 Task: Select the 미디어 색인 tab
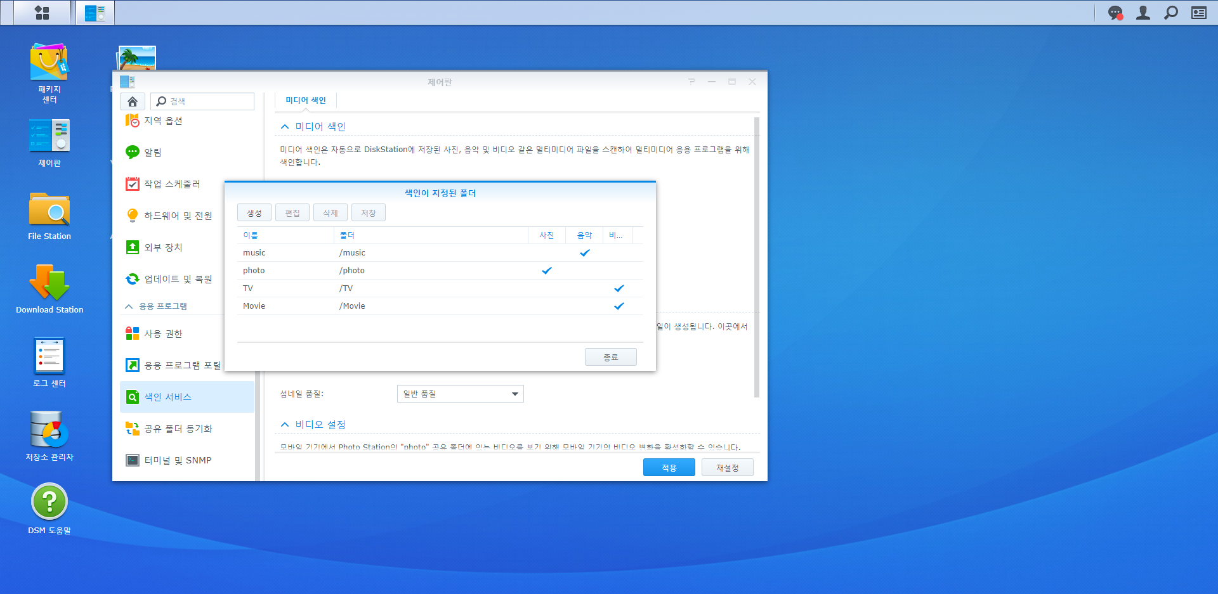pos(306,100)
